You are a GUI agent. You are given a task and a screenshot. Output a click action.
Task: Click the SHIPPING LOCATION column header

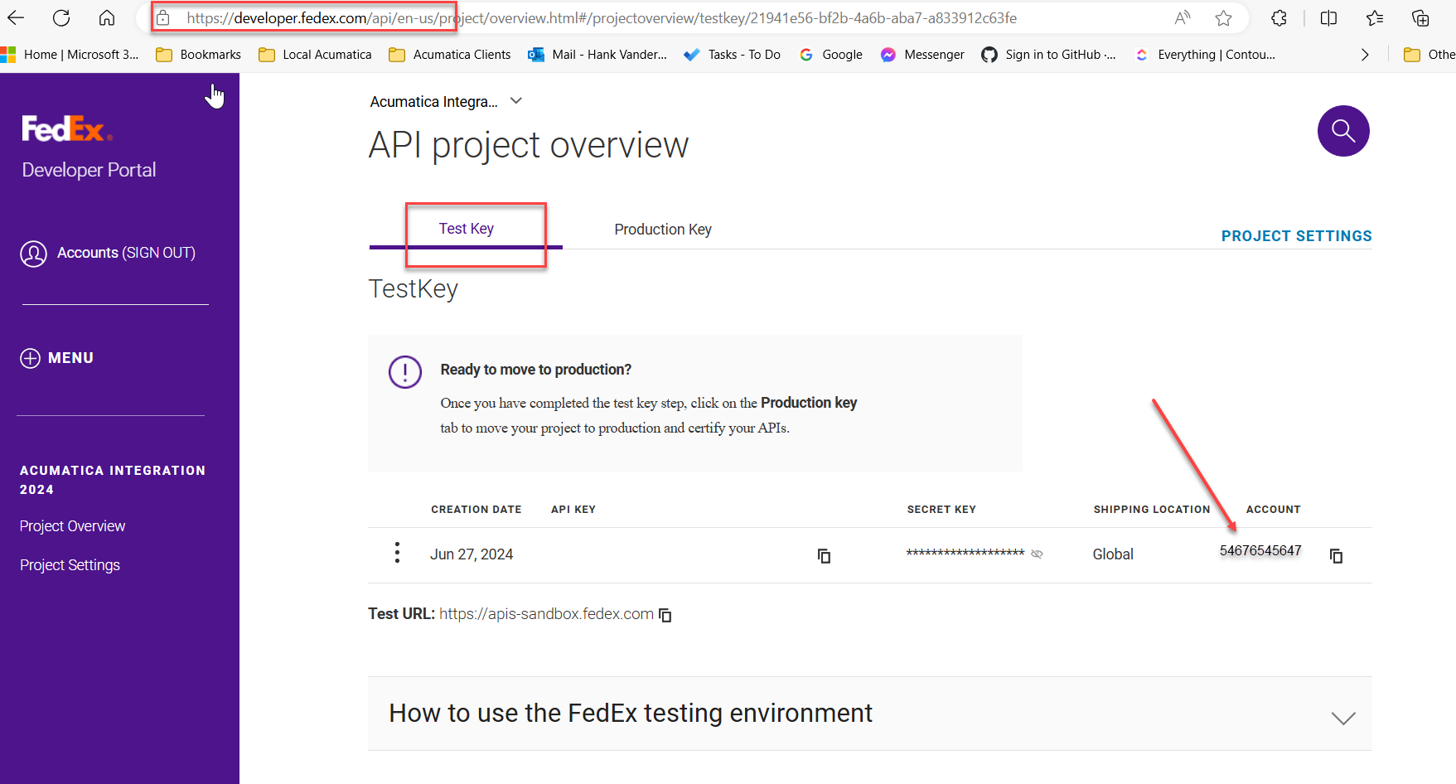point(1152,510)
